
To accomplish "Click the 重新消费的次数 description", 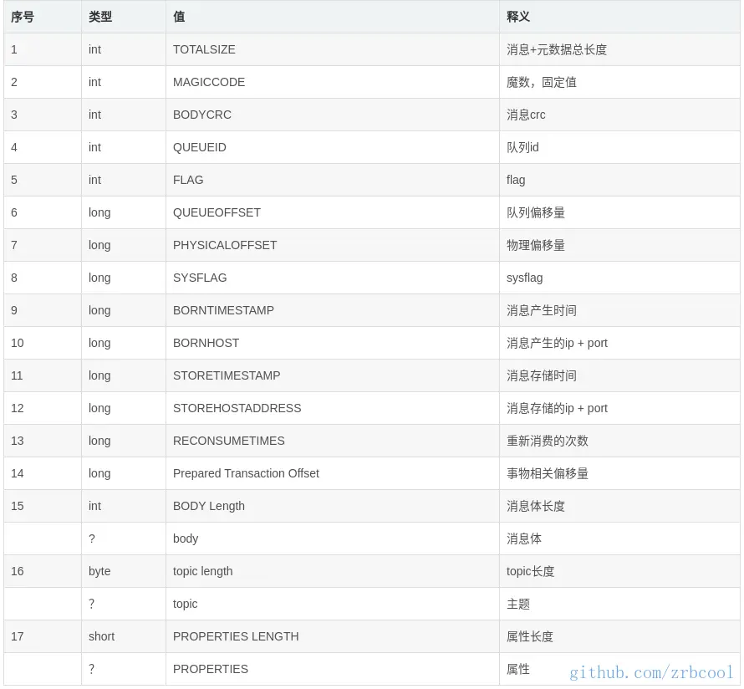I will coord(547,441).
